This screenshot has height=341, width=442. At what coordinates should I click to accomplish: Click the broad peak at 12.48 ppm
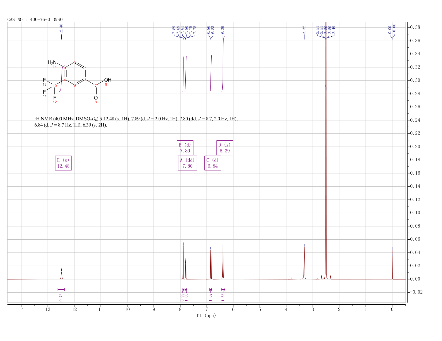[61, 275]
